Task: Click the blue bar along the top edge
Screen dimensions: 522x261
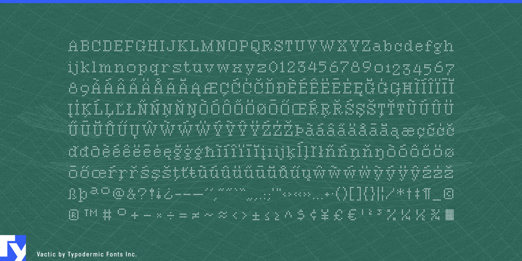Action: (261, 1)
